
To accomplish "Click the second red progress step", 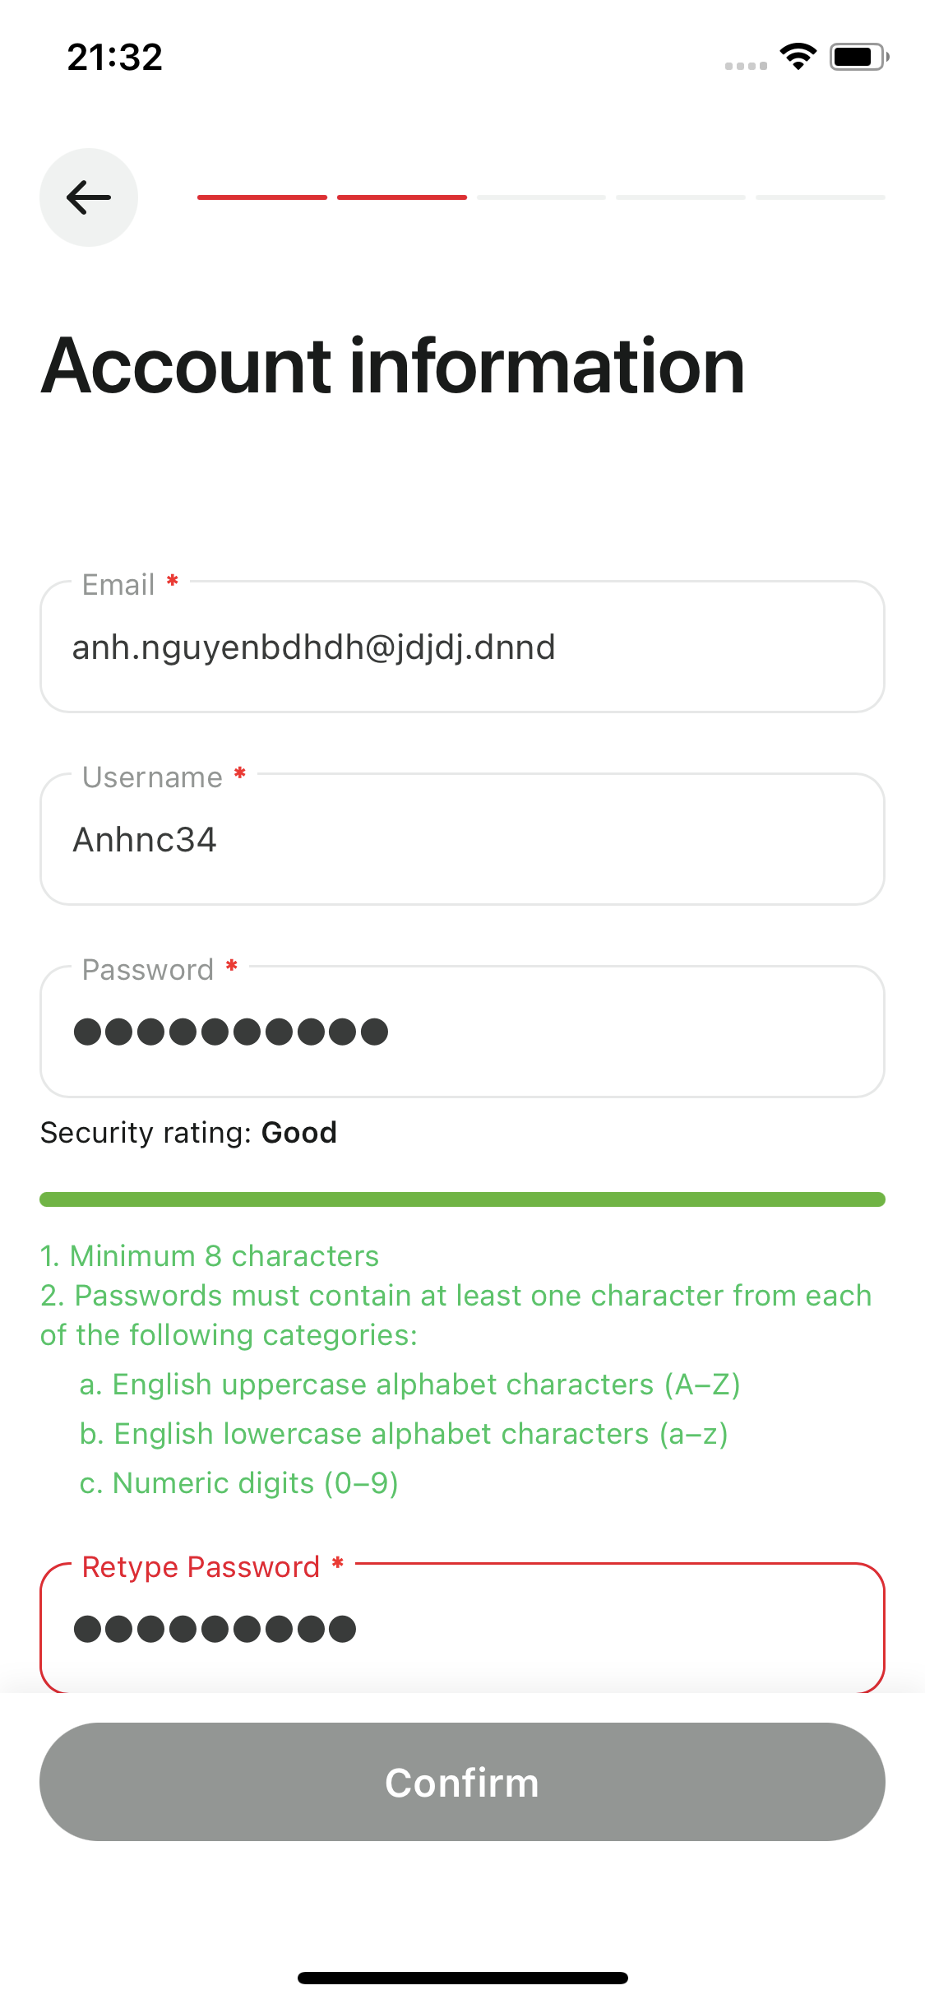I will [x=402, y=197].
